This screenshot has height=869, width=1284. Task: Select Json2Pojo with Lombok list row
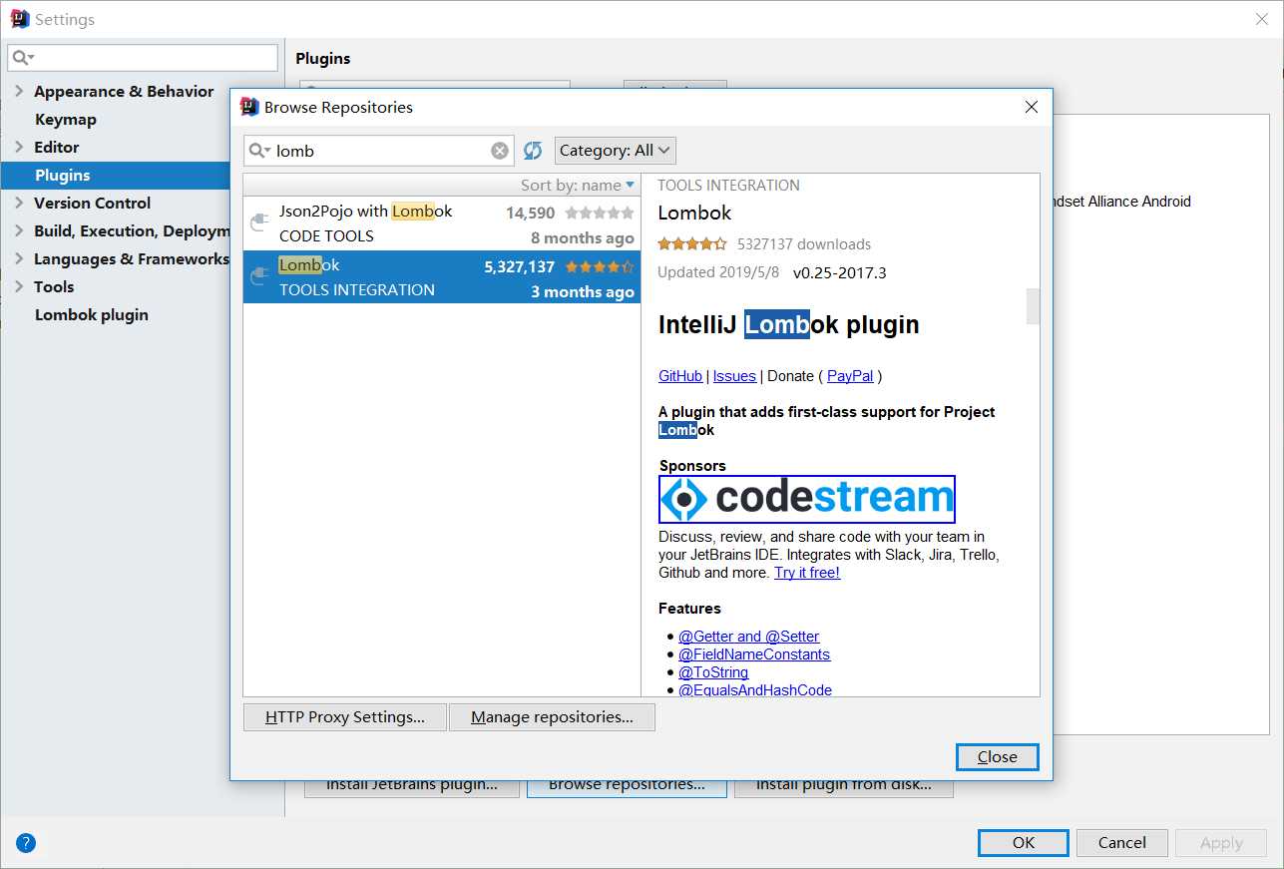pos(442,223)
